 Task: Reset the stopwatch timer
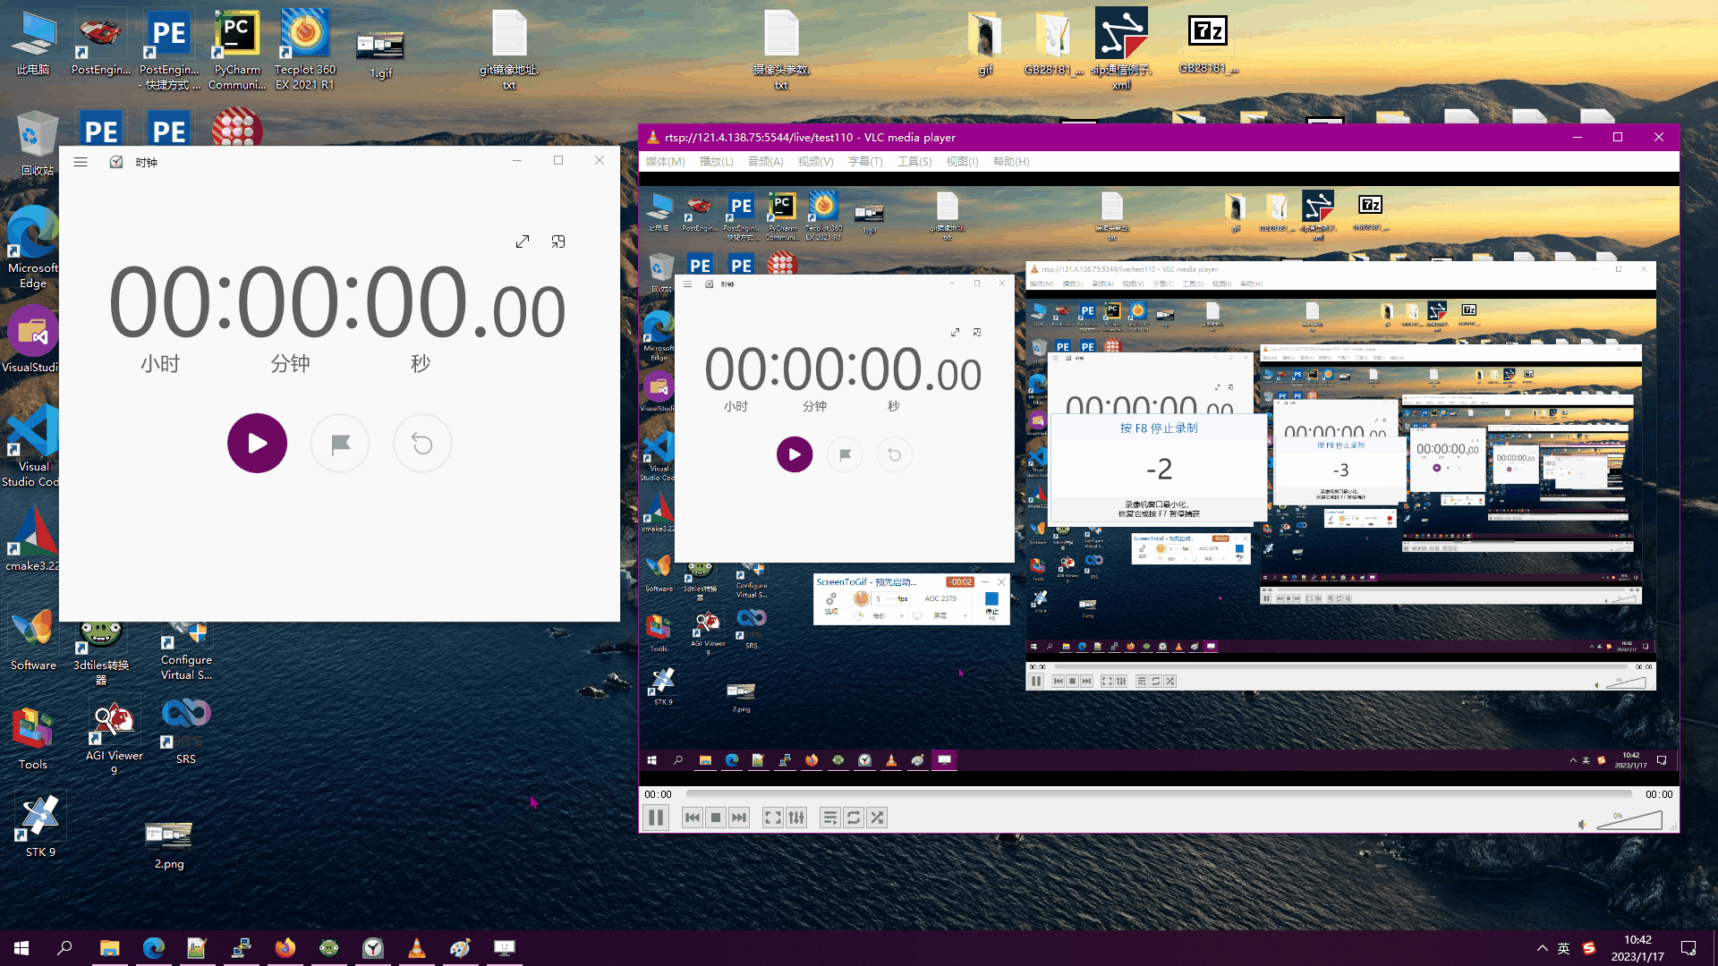coord(422,443)
